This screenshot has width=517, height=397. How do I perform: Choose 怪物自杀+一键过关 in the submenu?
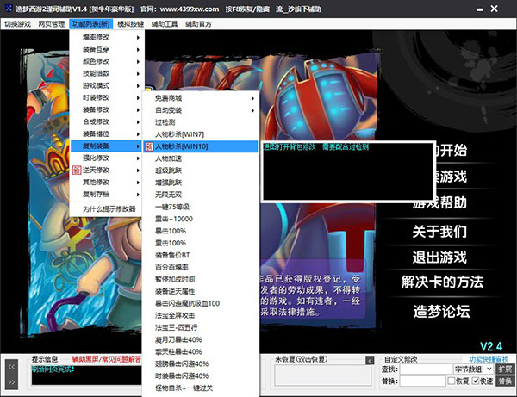(x=201, y=388)
